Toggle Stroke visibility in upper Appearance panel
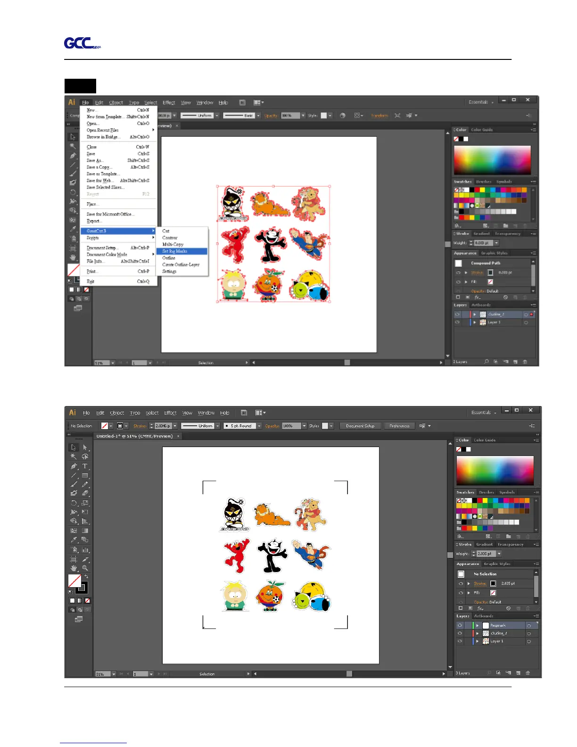Image resolution: width=577 pixels, height=747 pixels. pyautogui.click(x=458, y=273)
